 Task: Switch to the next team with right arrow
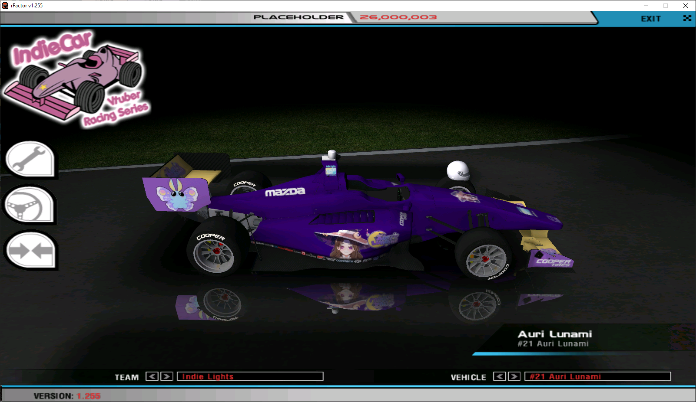point(167,376)
